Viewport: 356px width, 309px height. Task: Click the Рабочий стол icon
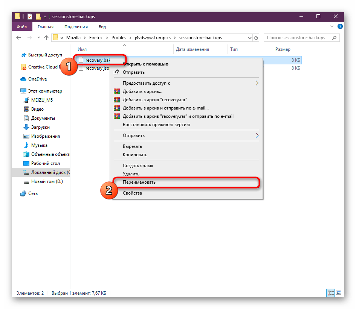26,163
